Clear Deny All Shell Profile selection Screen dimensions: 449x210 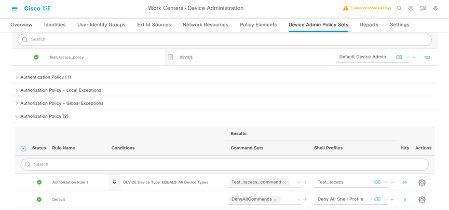[x=377, y=200]
